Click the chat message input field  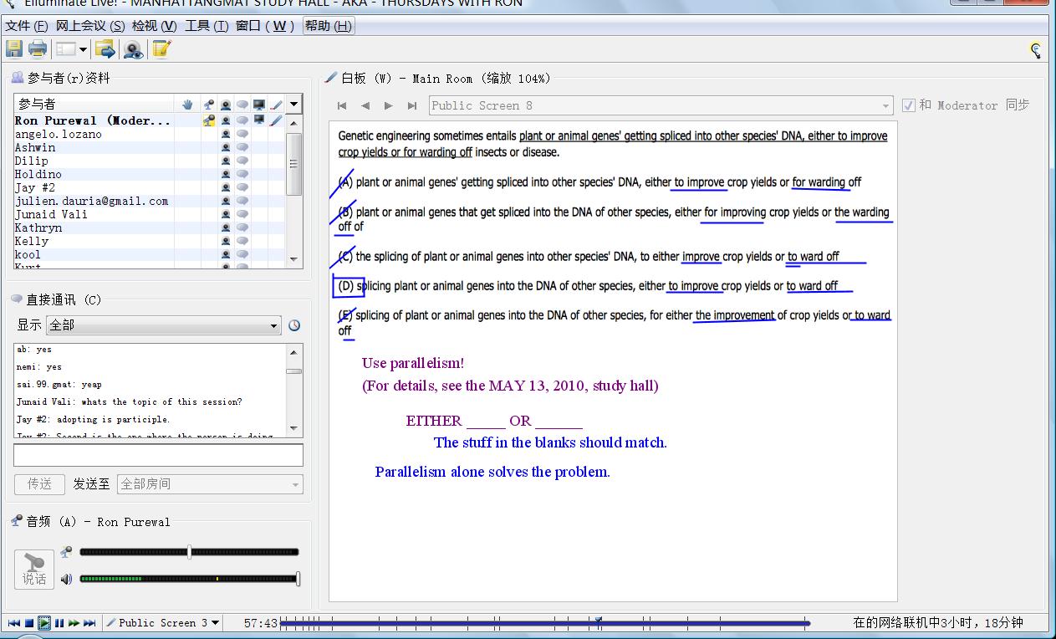tap(158, 455)
